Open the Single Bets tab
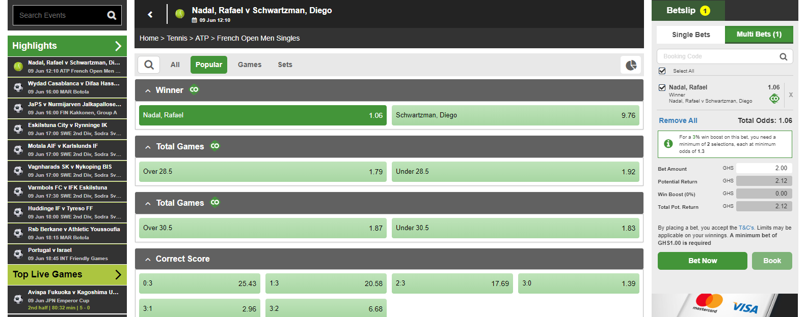This screenshot has height=317, width=806. pyautogui.click(x=690, y=35)
